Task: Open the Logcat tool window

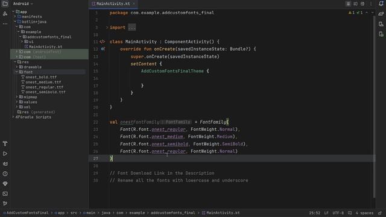Action: point(5,164)
